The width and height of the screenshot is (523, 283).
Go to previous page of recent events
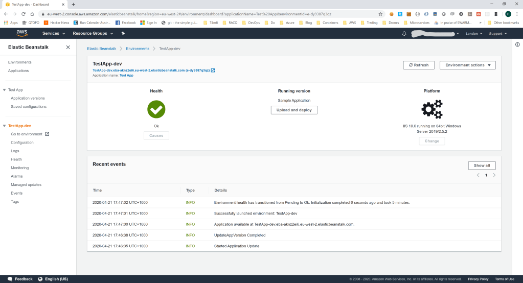click(x=478, y=175)
